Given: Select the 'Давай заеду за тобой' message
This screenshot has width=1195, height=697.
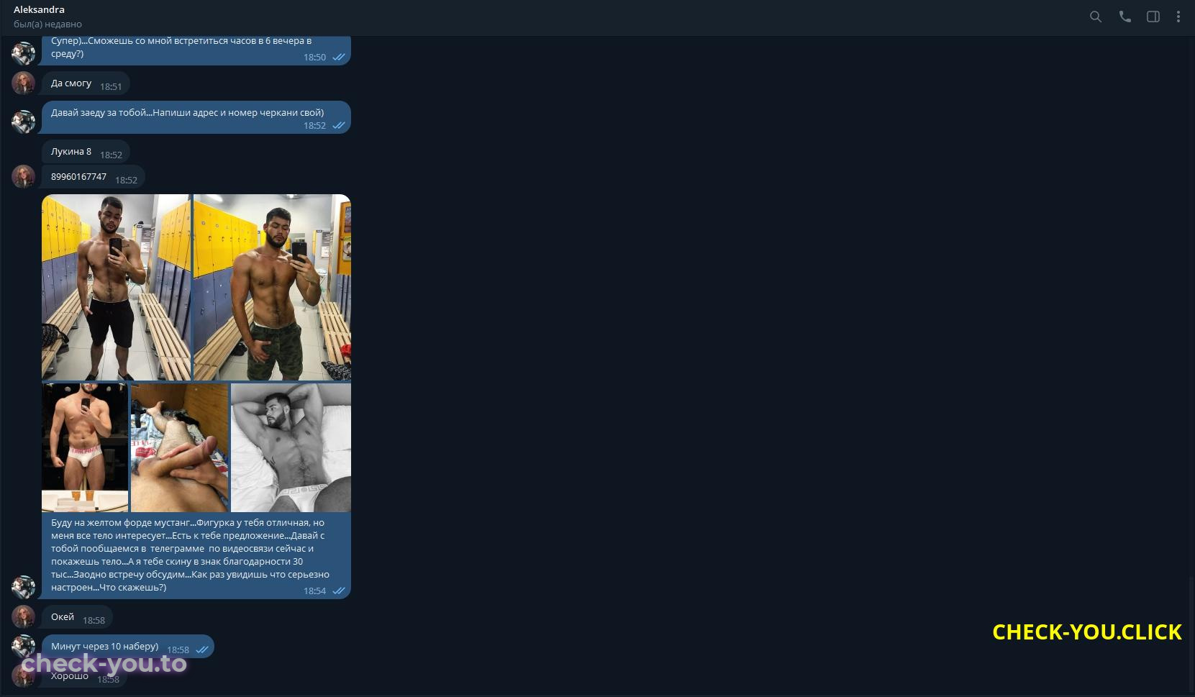Looking at the screenshot, I should [196, 117].
